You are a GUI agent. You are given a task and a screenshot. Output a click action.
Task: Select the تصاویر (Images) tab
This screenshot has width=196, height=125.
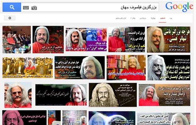click(x=162, y=18)
